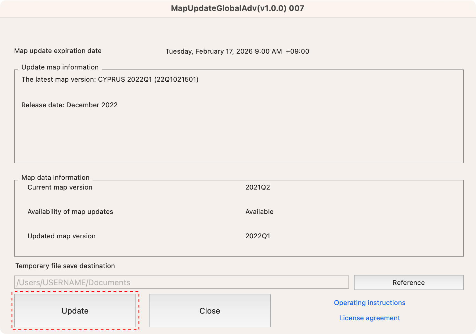Image resolution: width=476 pixels, height=334 pixels.
Task: Click the Update button
Action: 75,311
